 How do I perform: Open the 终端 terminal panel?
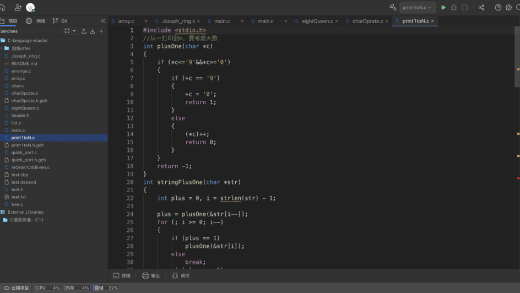point(122,275)
